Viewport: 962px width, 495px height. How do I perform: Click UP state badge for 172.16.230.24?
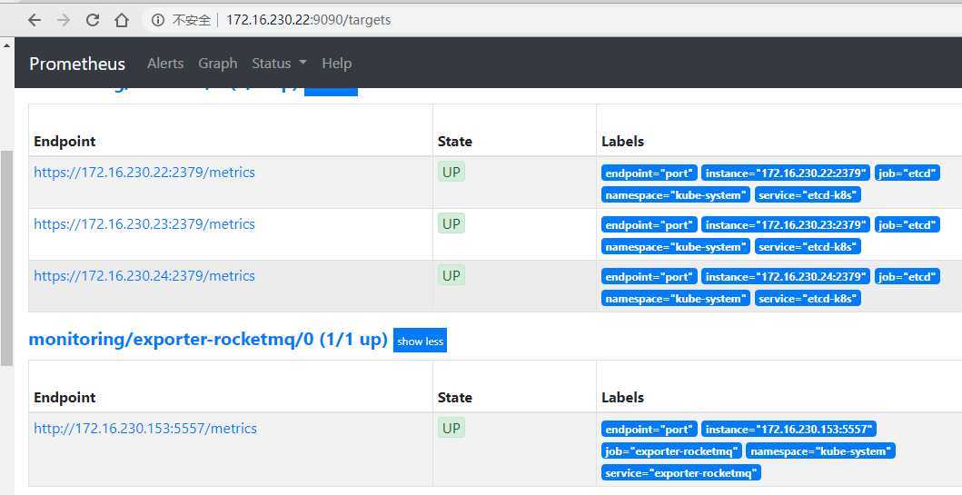451,276
